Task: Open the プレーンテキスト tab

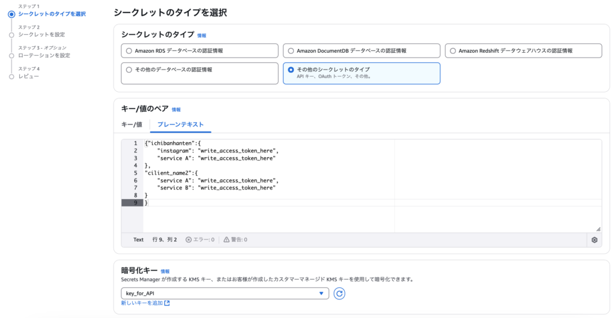Action: click(x=180, y=125)
